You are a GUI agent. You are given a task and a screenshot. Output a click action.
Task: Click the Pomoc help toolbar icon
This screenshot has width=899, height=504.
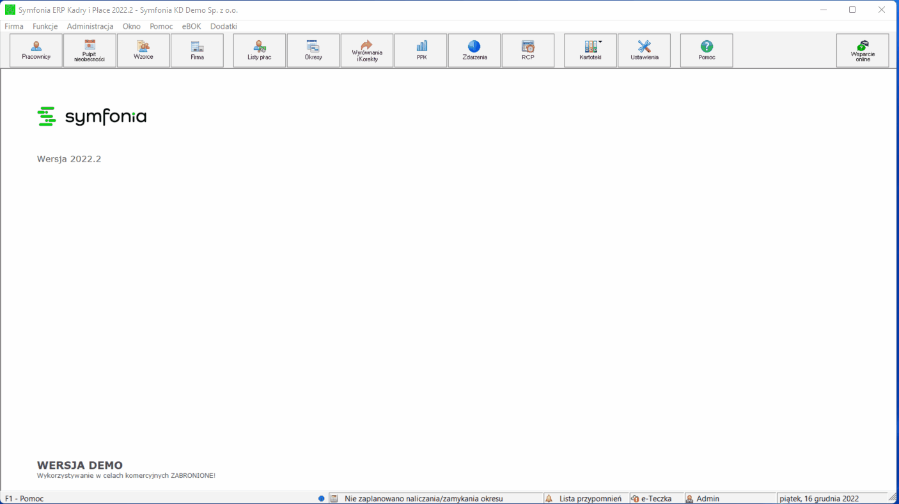tap(707, 50)
